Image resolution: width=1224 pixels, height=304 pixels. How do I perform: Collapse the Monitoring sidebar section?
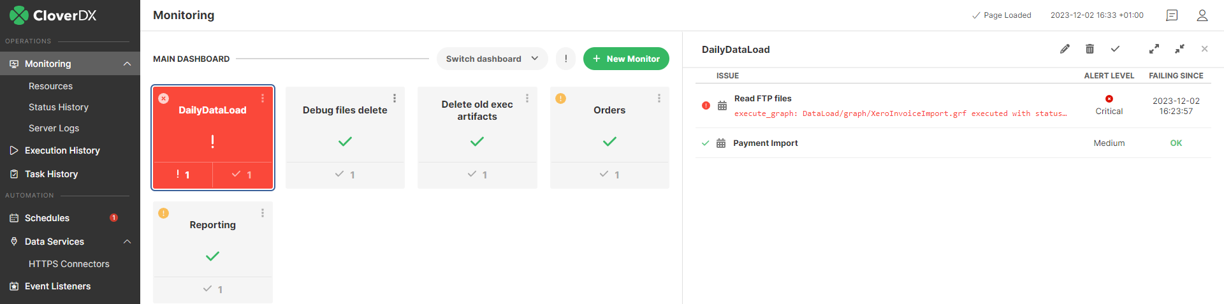127,64
